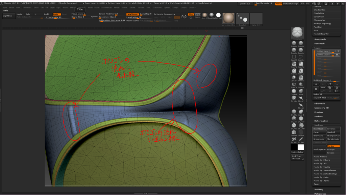Open the Preferences menu
This screenshot has width=346, height=195.
[x=106, y=7]
